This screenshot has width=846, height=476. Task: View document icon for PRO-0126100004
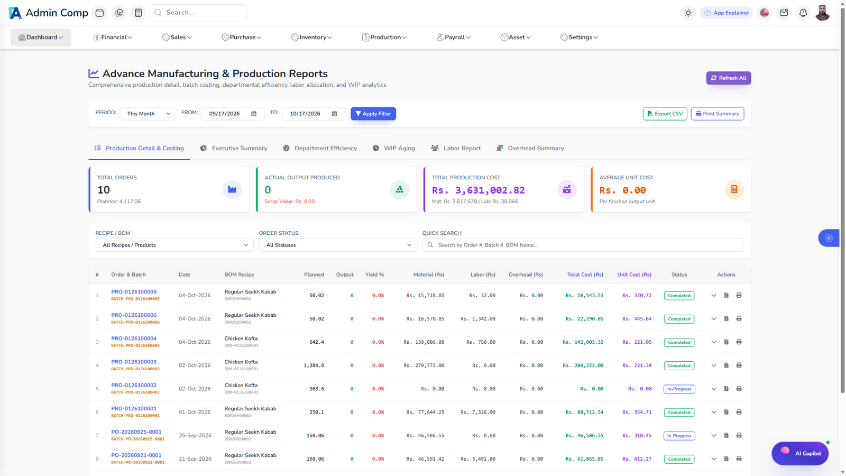(x=726, y=342)
